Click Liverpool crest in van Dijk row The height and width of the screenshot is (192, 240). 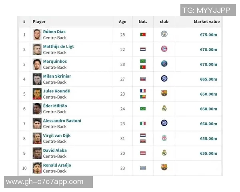pos(164,138)
